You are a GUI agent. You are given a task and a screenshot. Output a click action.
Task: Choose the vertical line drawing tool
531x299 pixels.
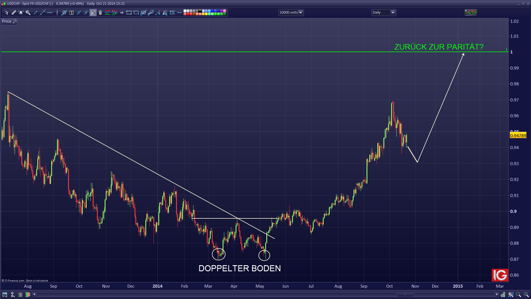tap(57, 12)
